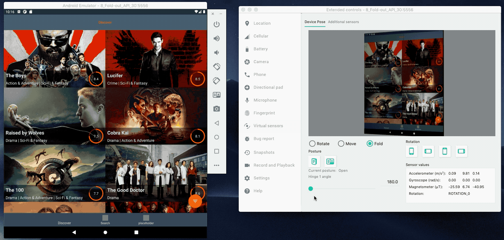
Task: Click the fold device icon in emulator toolbar
Action: [217, 95]
